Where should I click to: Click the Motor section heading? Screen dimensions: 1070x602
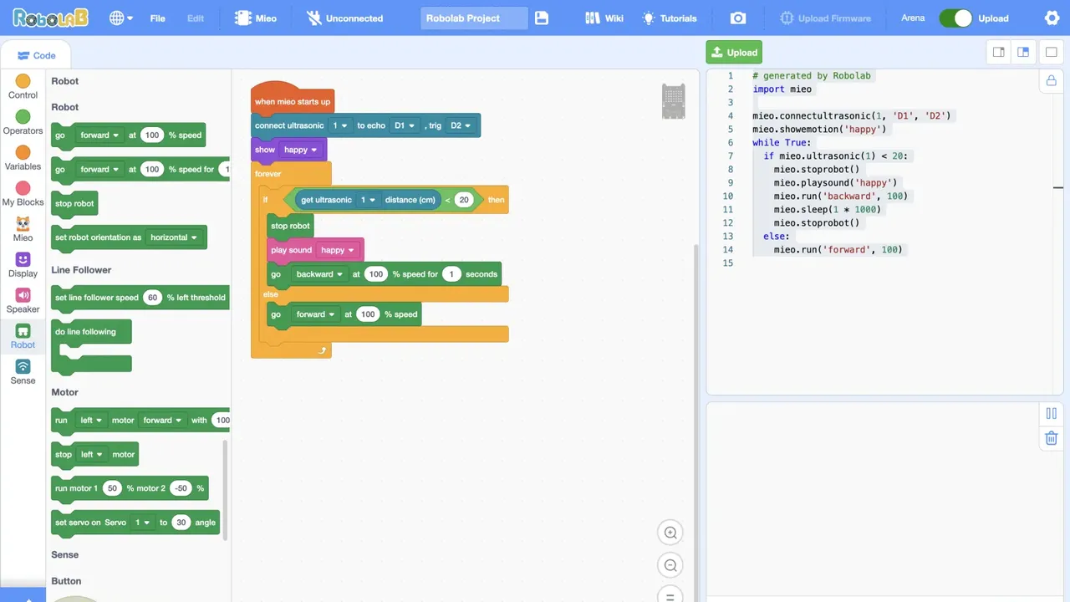(x=64, y=392)
